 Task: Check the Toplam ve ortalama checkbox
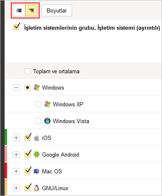27,71
